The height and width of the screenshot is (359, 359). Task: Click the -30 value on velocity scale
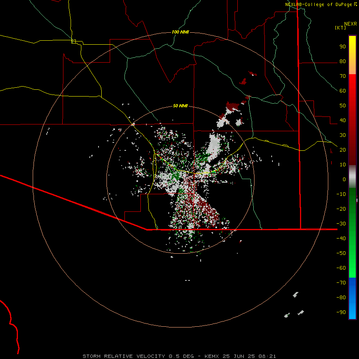point(341,224)
